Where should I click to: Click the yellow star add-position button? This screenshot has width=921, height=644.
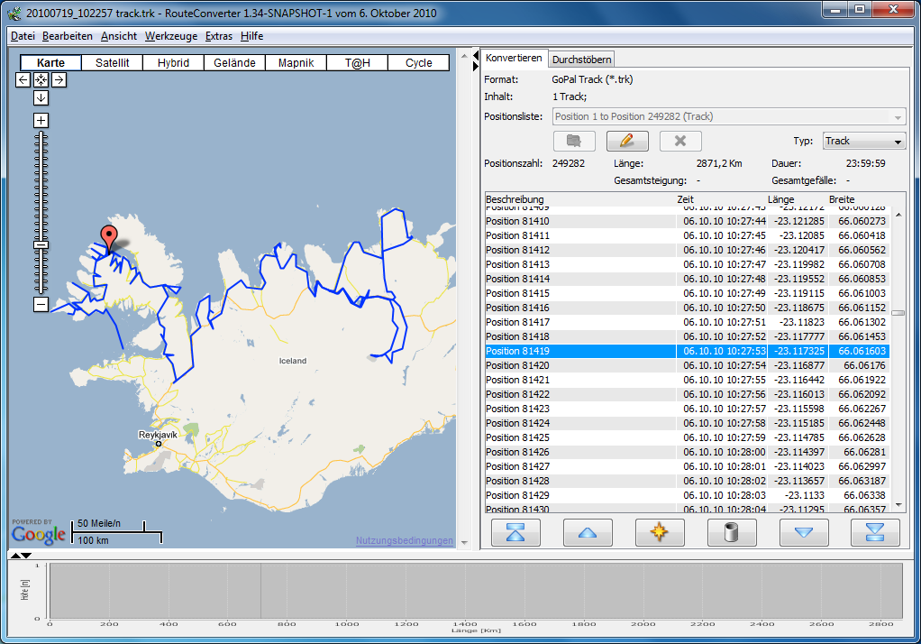pyautogui.click(x=660, y=532)
